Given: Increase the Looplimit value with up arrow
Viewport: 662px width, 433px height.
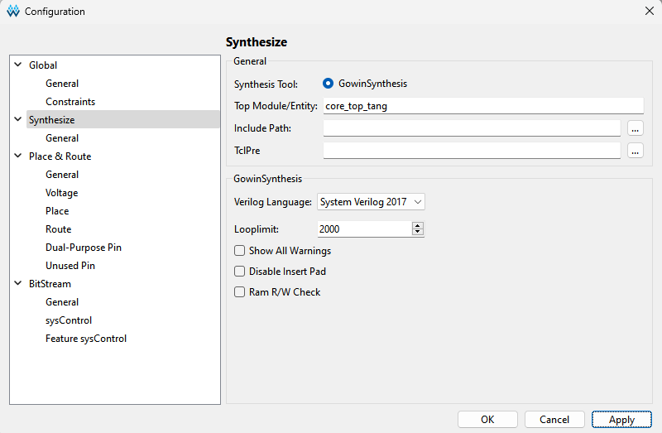Looking at the screenshot, I should click(x=417, y=225).
